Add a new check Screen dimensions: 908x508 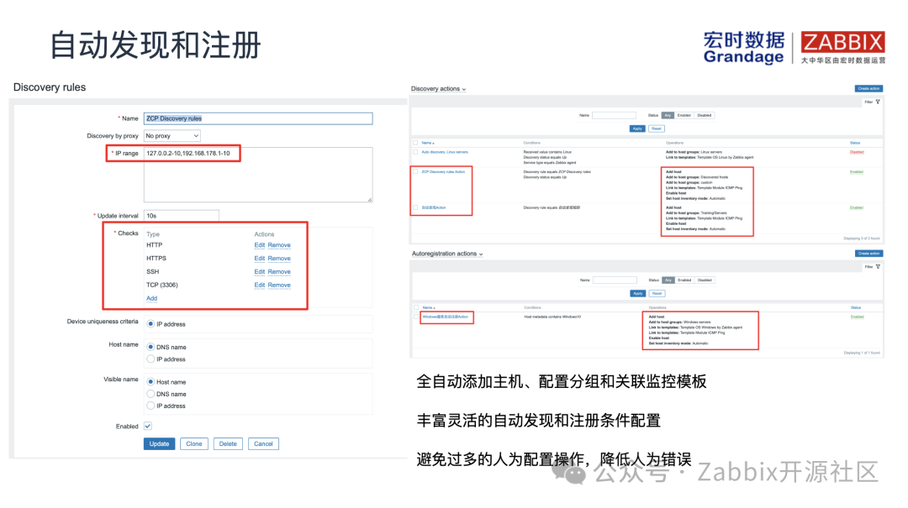pyautogui.click(x=151, y=299)
